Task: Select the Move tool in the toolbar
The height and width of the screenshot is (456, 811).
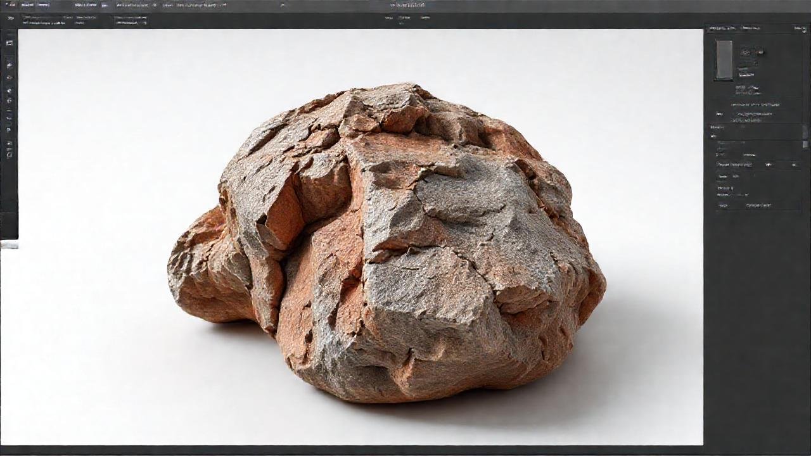Action: click(x=10, y=42)
